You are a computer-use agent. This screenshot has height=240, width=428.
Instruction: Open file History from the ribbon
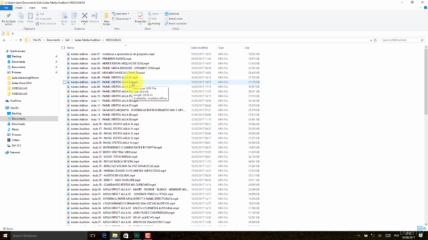click(154, 24)
